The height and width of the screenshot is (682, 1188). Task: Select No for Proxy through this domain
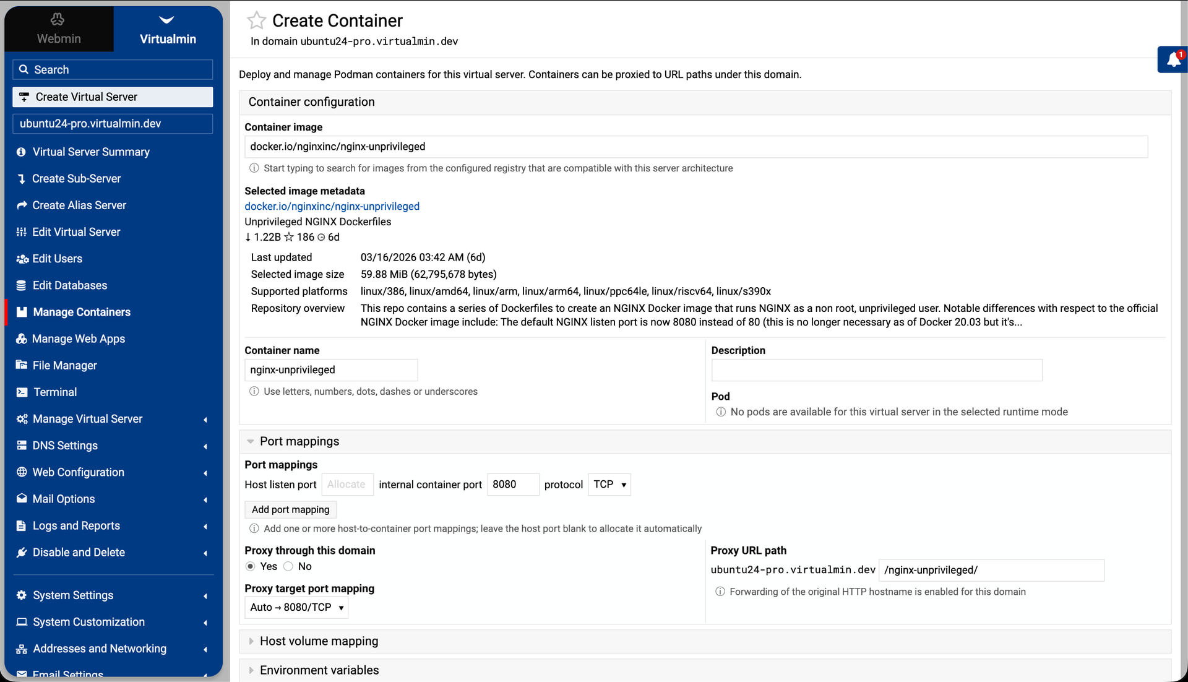point(288,566)
